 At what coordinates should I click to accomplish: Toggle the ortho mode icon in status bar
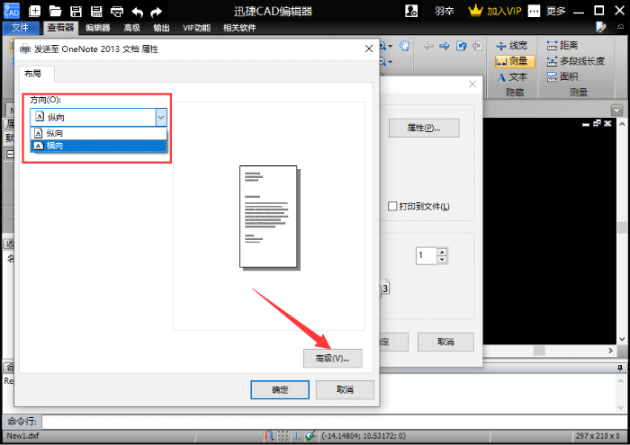[x=296, y=436]
